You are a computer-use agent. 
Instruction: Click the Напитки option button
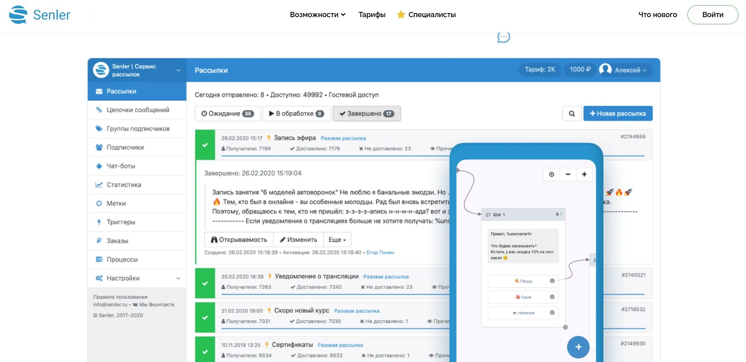(x=523, y=313)
